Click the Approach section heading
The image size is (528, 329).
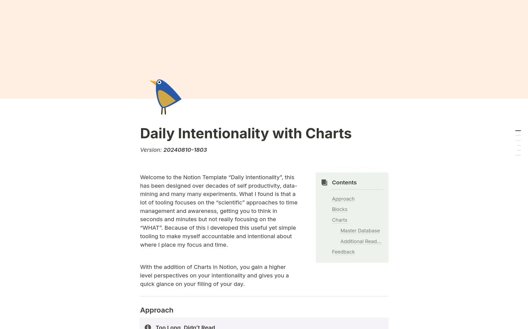pyautogui.click(x=156, y=310)
